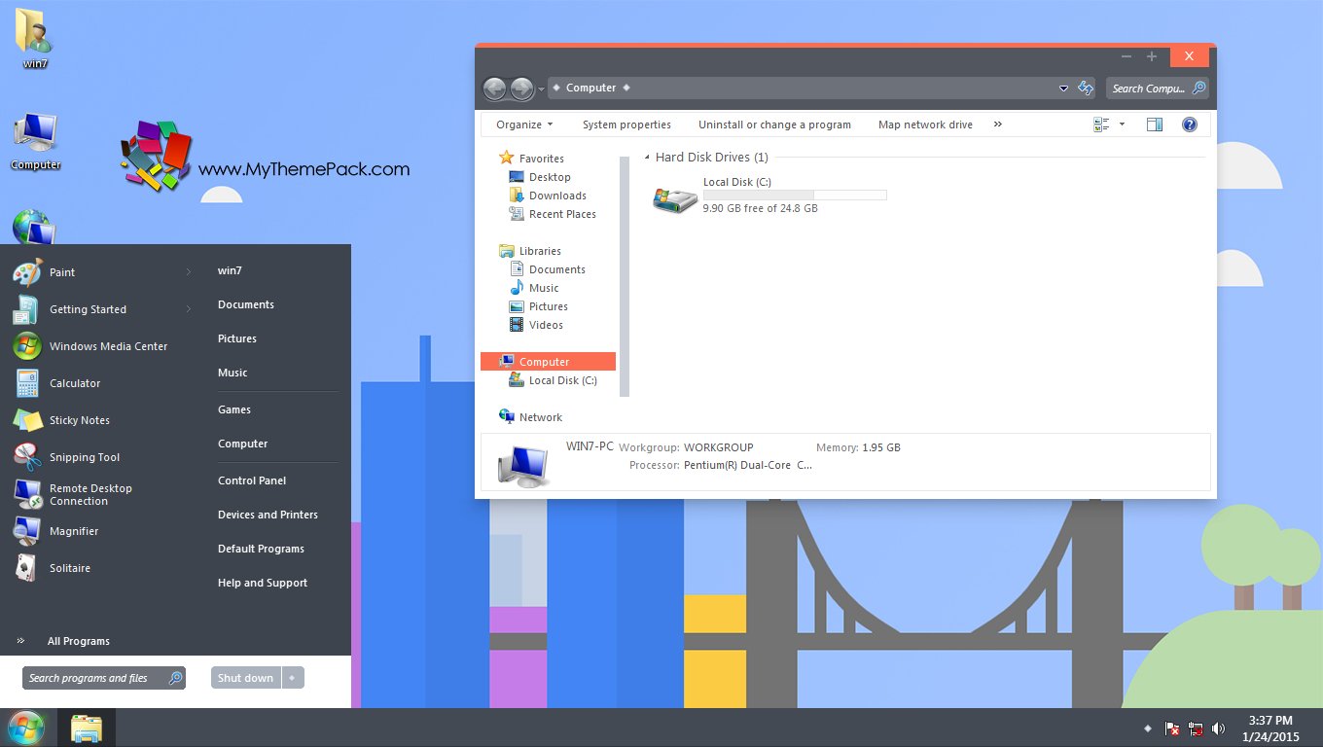Select Desktop under Favorites
Image resolution: width=1323 pixels, height=747 pixels.
tap(550, 177)
